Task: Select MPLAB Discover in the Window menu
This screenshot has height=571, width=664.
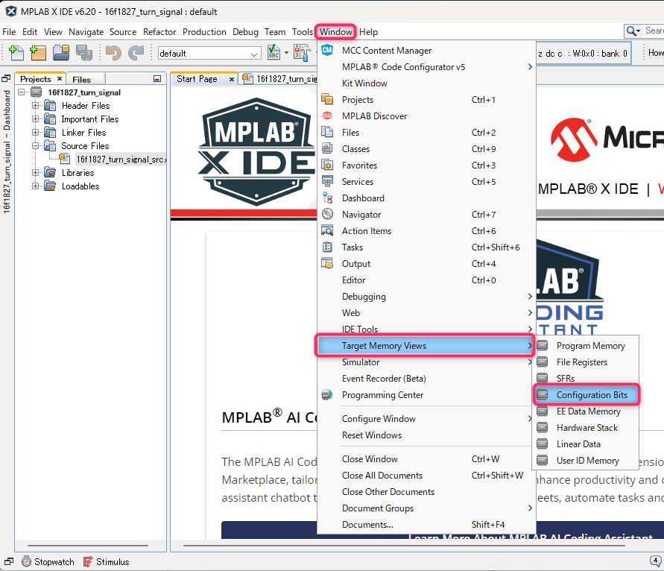Action: coord(426,116)
